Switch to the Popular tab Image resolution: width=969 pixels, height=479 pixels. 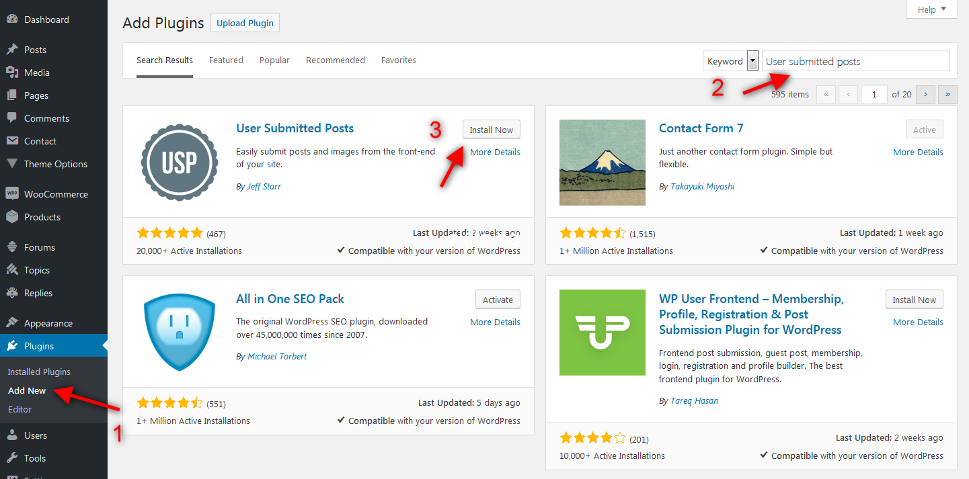pos(274,60)
